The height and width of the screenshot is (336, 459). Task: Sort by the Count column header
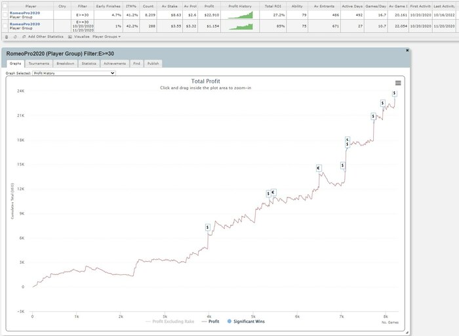[148, 6]
